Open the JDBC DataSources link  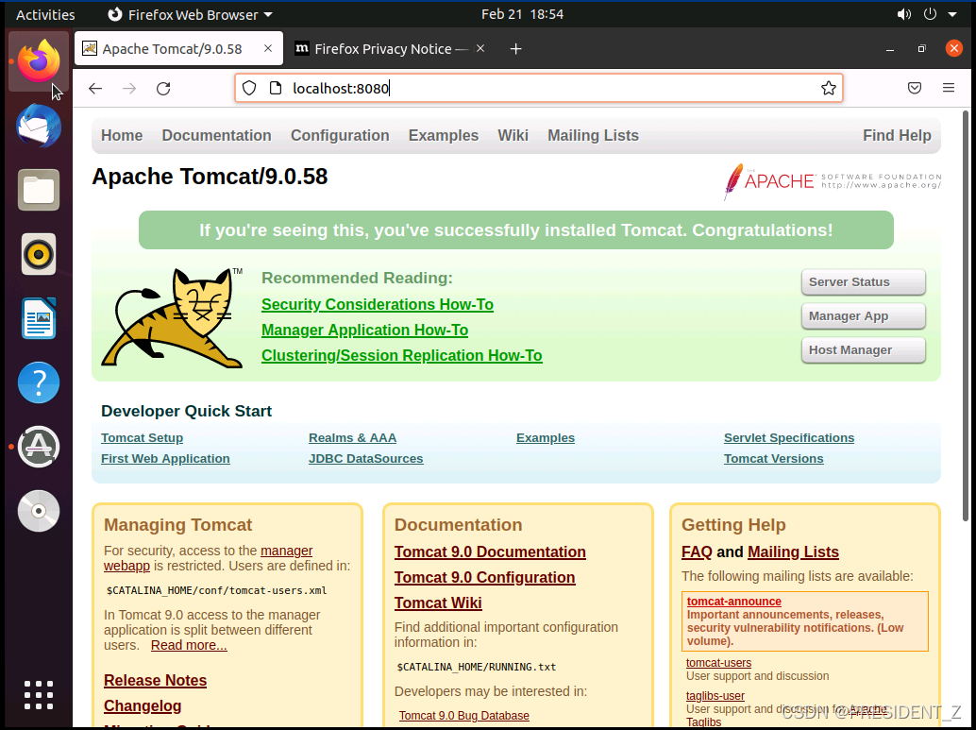coord(366,458)
